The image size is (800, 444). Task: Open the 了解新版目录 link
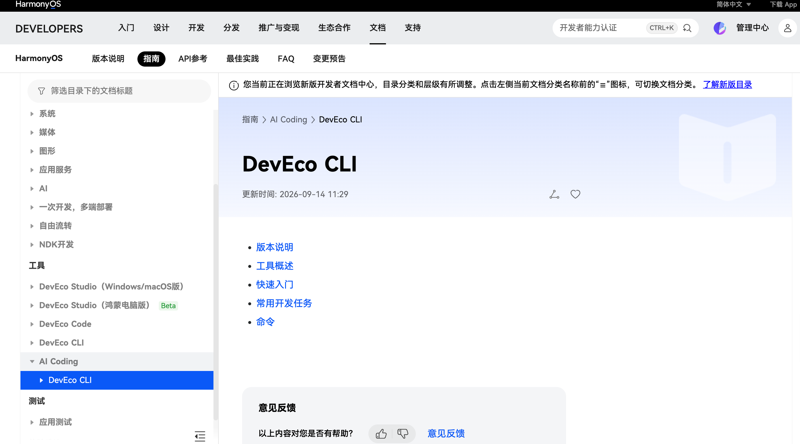click(x=727, y=84)
